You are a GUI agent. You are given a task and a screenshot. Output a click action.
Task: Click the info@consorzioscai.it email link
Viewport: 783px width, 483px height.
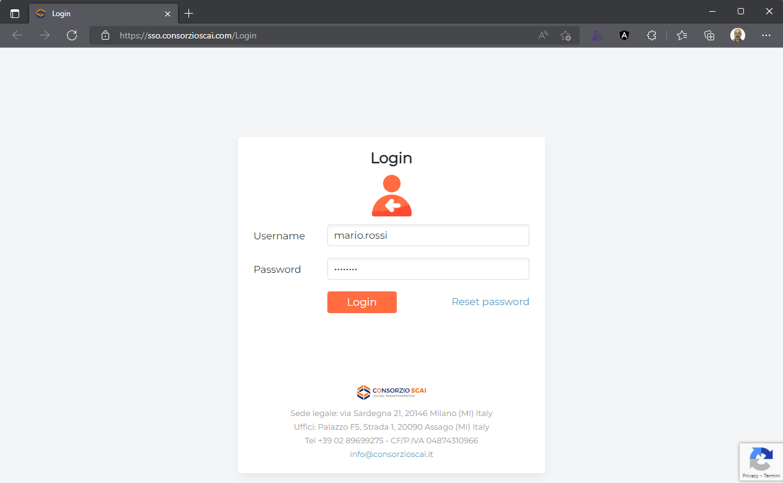click(x=391, y=454)
